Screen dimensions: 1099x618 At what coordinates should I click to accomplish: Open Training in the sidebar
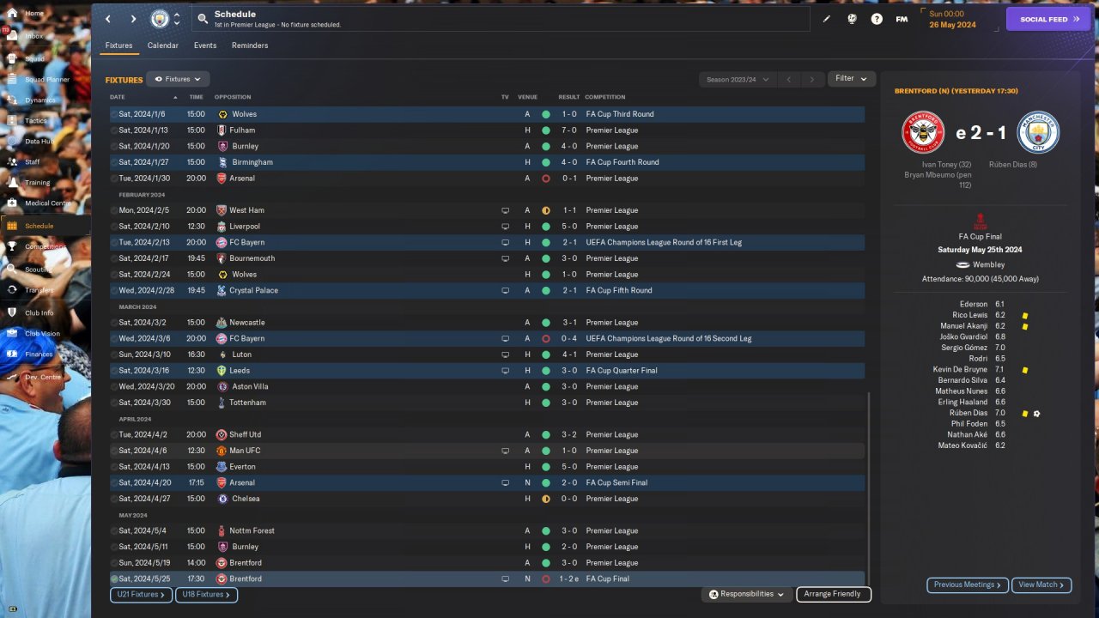click(x=37, y=183)
